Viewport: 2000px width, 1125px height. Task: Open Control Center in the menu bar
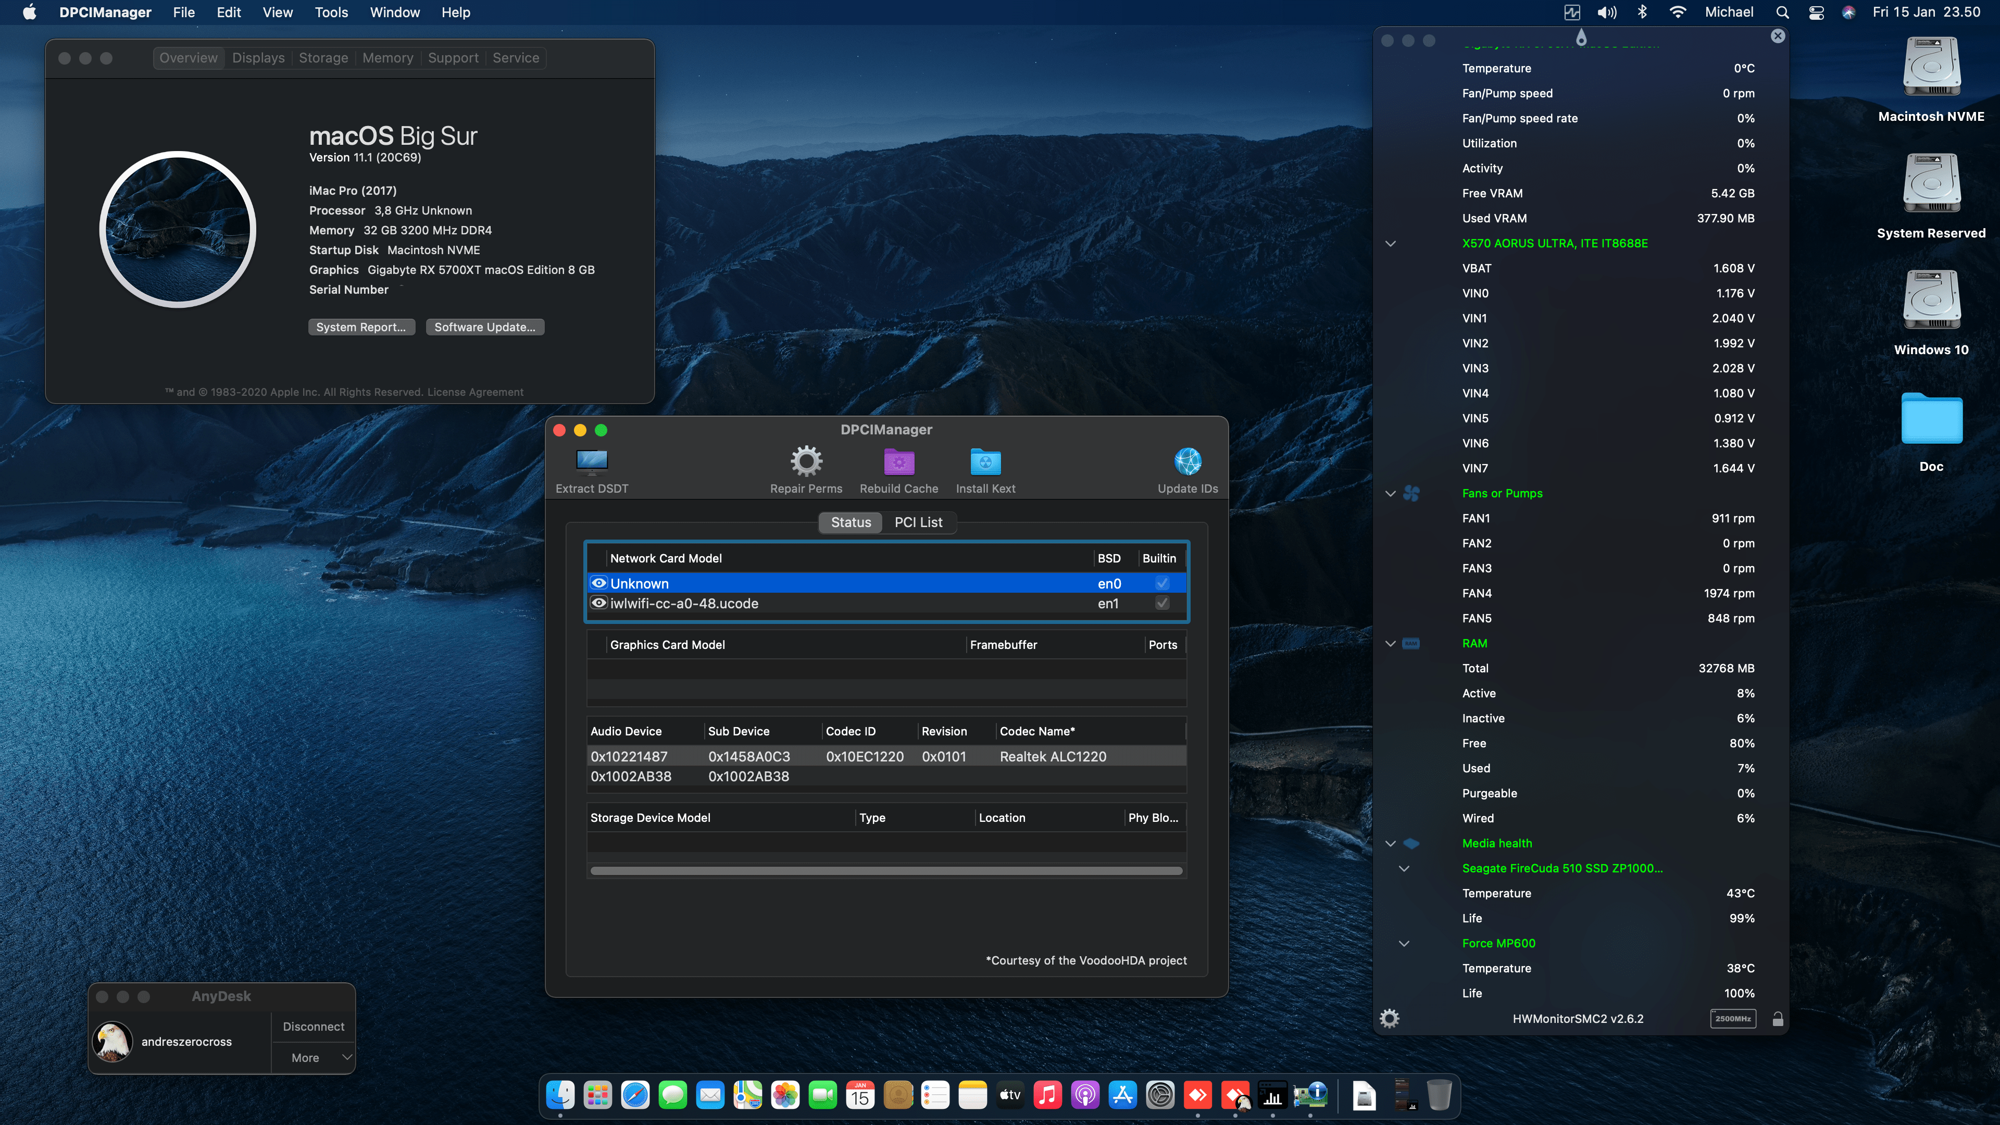click(x=1816, y=11)
